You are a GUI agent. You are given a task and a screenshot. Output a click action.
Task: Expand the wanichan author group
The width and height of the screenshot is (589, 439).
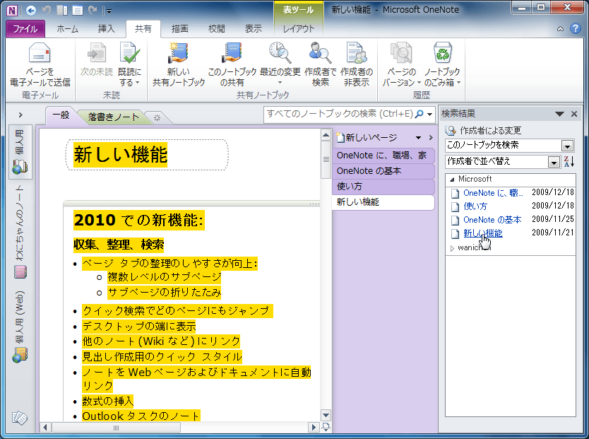coord(452,248)
